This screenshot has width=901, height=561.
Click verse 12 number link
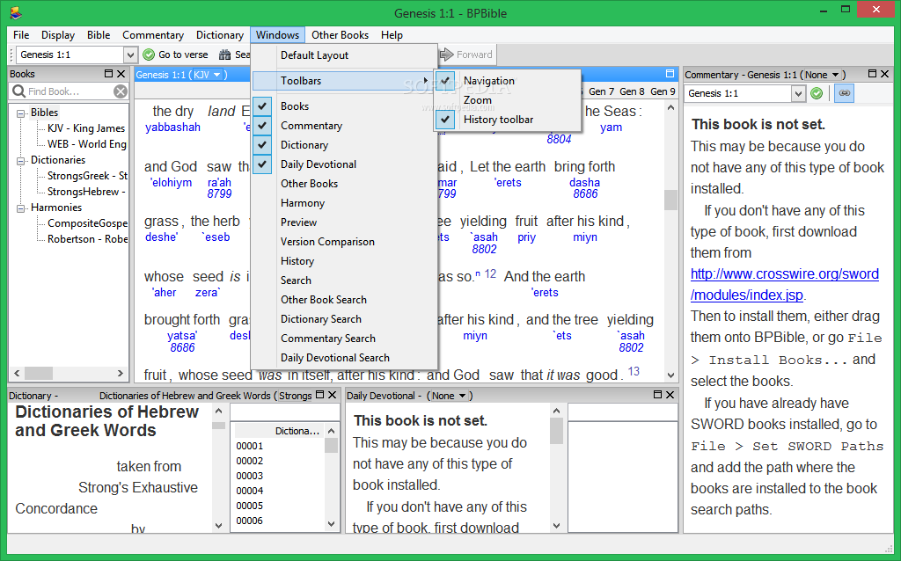(490, 273)
